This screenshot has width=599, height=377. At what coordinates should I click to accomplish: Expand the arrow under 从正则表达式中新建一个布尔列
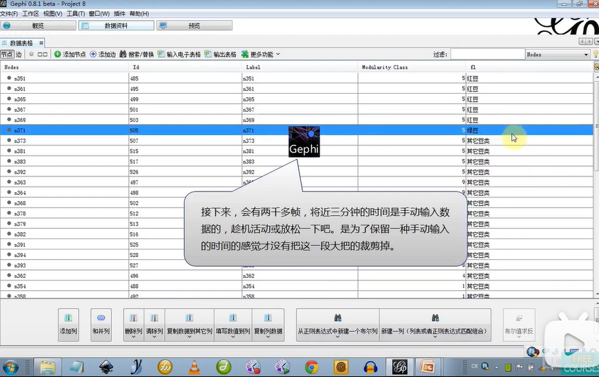(x=337, y=337)
